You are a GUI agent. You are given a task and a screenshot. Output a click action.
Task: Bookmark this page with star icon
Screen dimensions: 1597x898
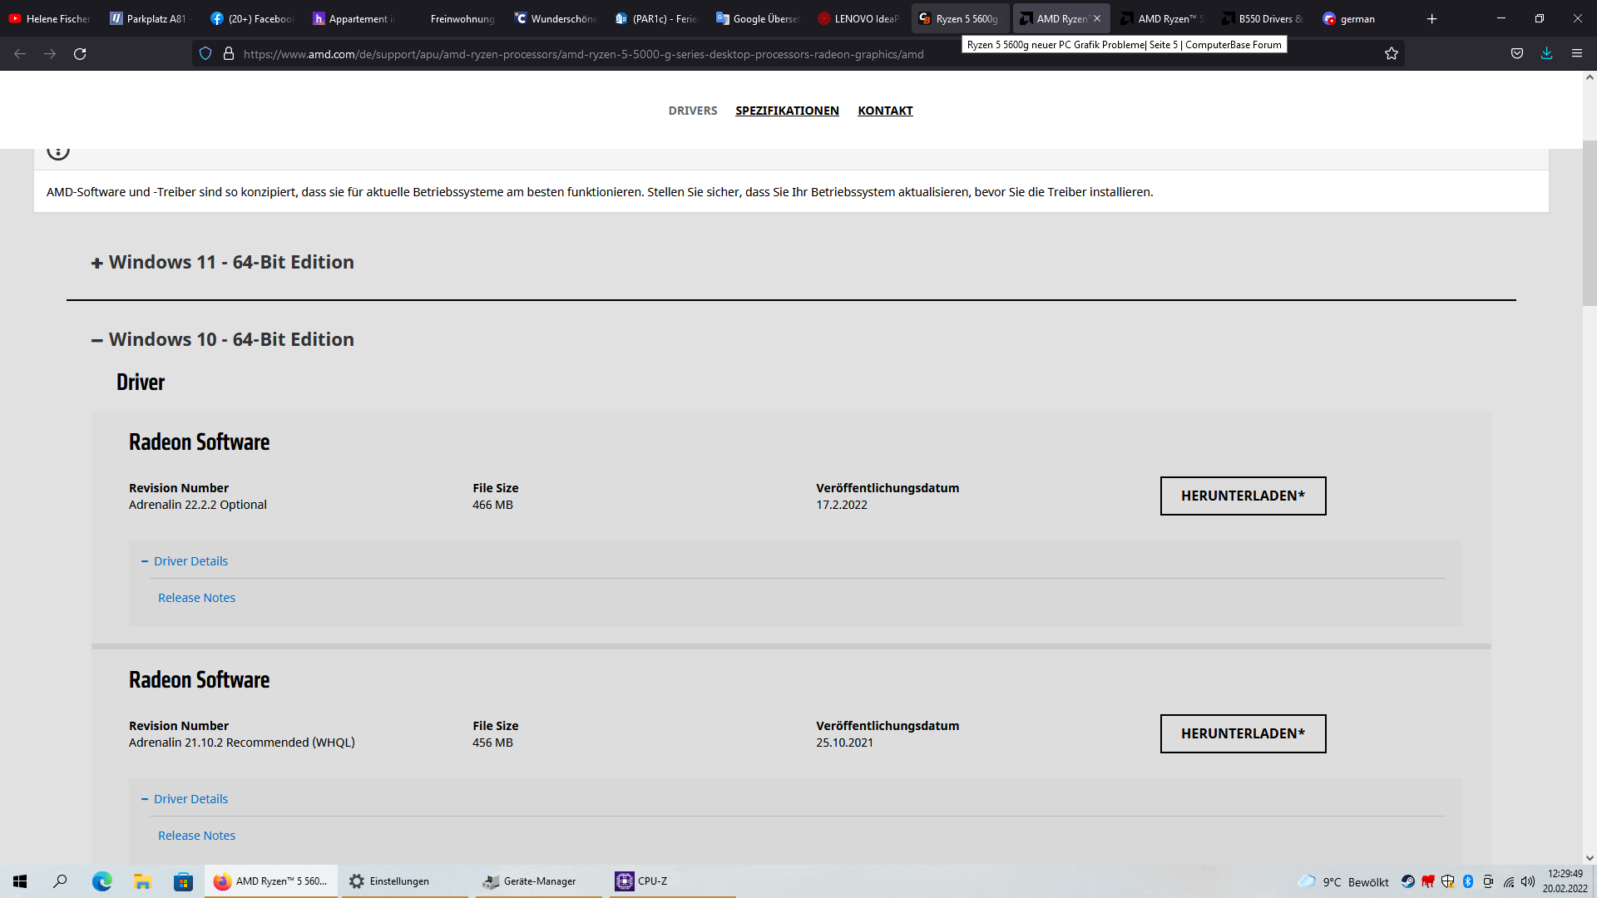[1392, 54]
